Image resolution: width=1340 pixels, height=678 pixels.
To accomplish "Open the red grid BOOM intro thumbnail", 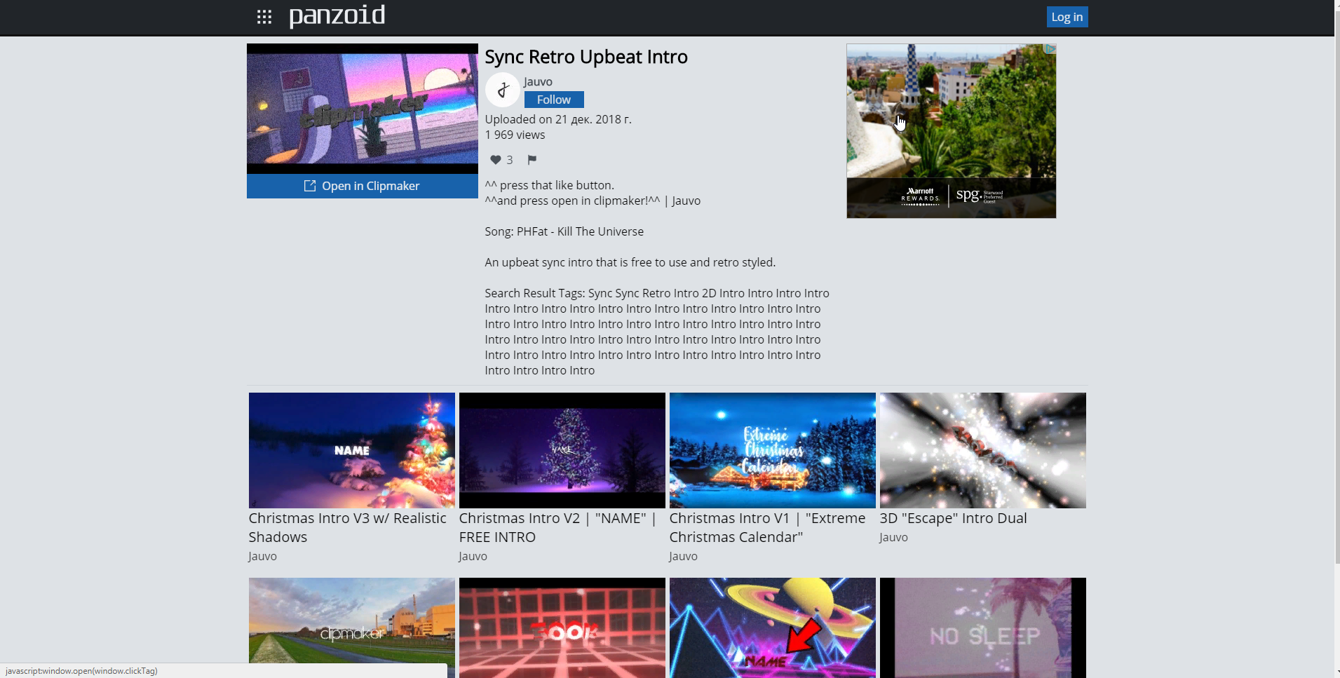I will point(561,628).
